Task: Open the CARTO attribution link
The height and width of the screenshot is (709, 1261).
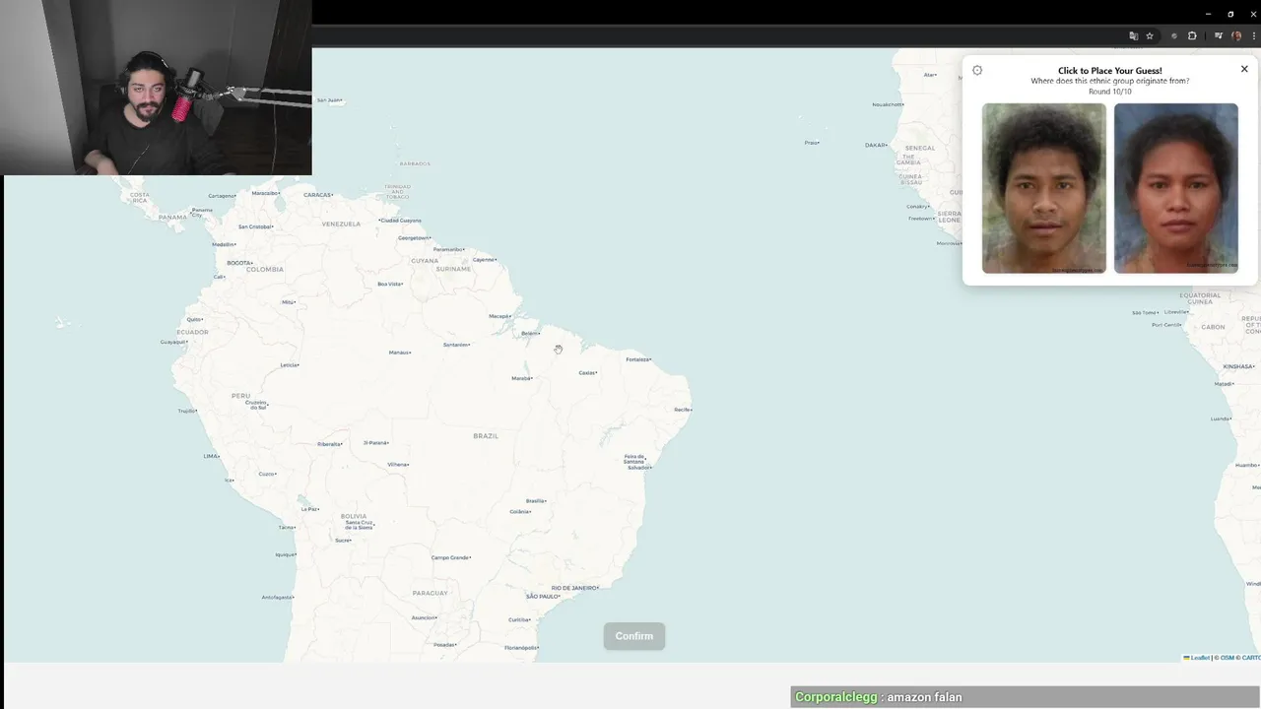Action: (1251, 658)
